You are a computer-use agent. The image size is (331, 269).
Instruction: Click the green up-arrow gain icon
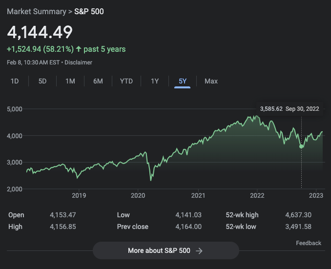click(x=79, y=49)
